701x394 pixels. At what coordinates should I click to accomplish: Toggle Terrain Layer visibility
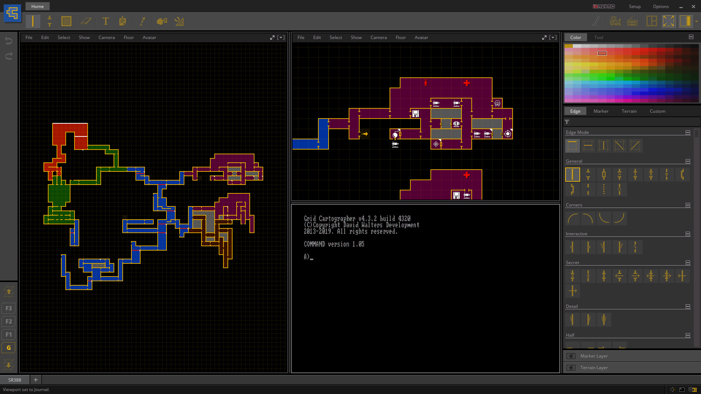pos(571,368)
